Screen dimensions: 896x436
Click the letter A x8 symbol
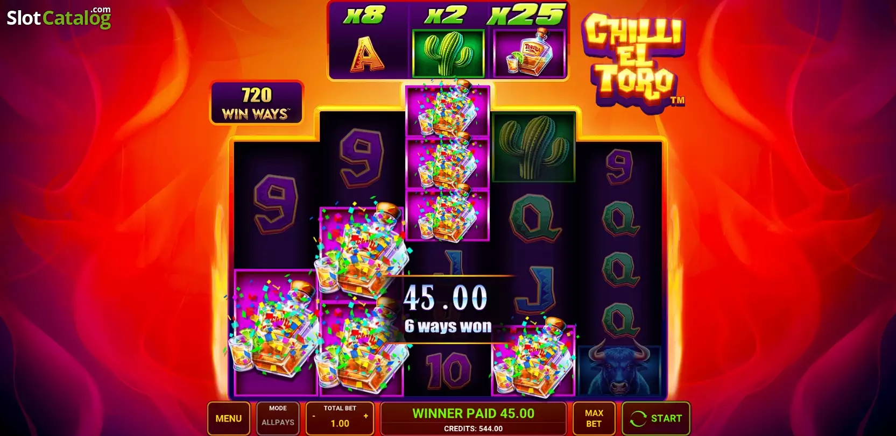367,54
